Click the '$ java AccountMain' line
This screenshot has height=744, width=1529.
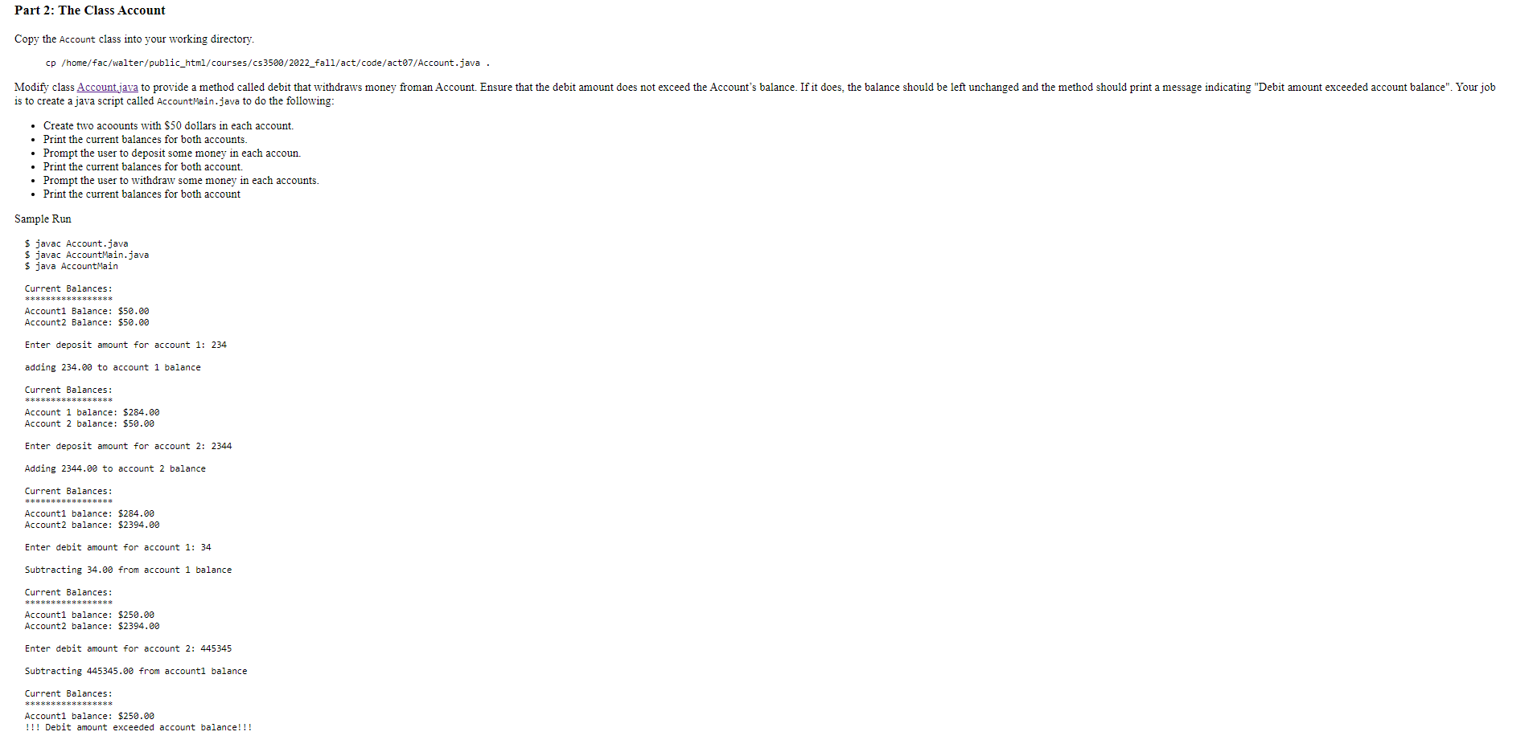(x=72, y=266)
